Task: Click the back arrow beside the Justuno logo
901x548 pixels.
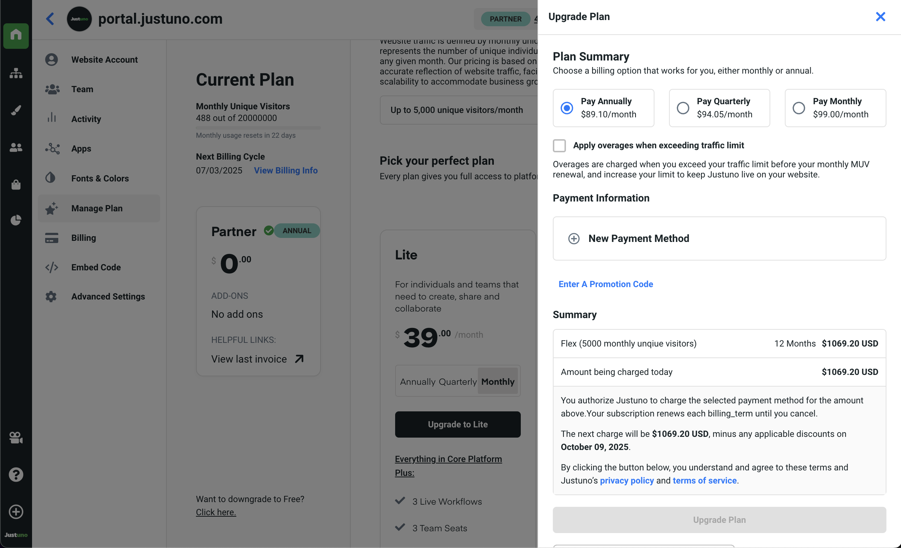Action: pyautogui.click(x=50, y=19)
